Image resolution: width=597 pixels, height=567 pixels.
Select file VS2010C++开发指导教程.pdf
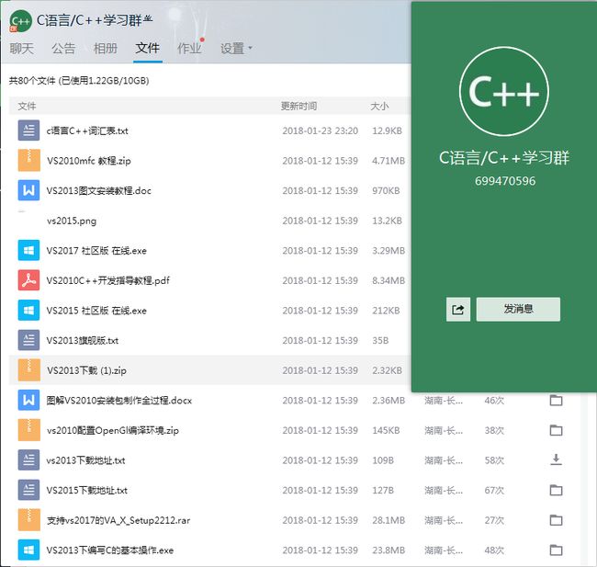coord(107,280)
